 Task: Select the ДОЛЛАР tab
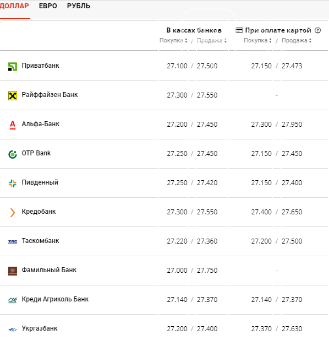click(14, 6)
